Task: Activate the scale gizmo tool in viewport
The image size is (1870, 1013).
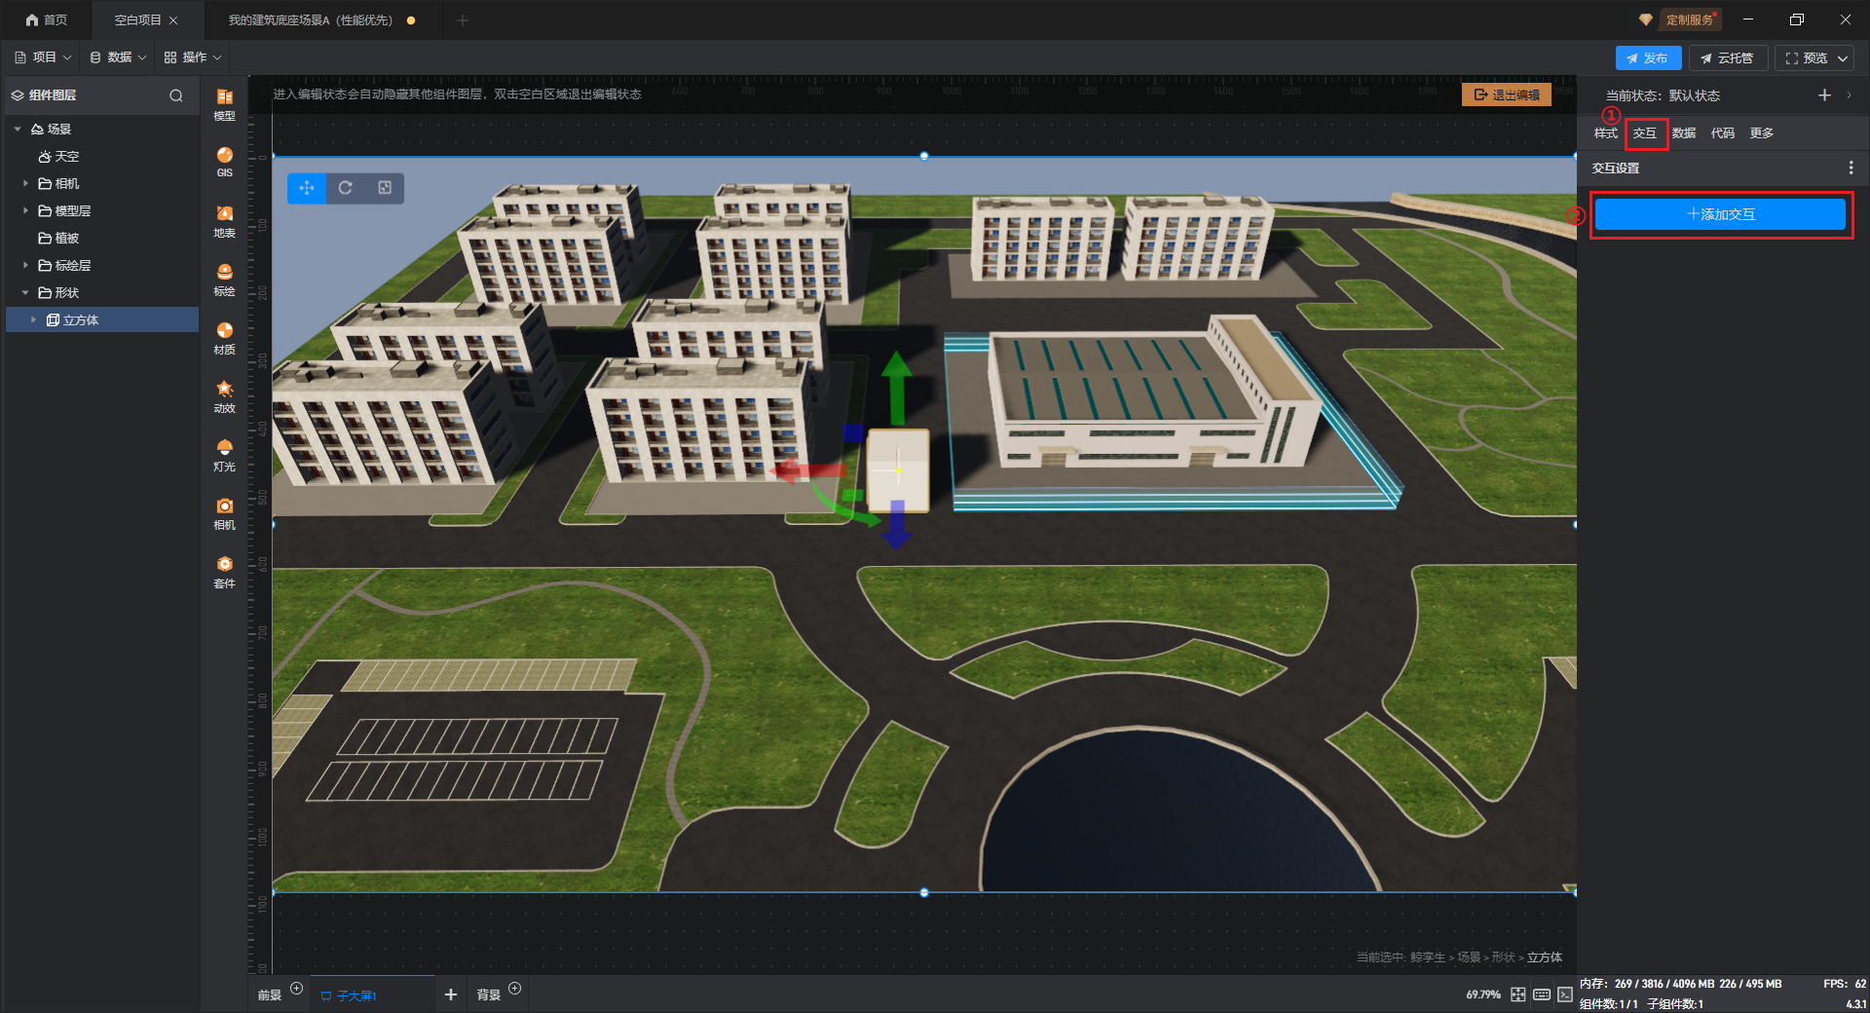Action: (x=385, y=188)
